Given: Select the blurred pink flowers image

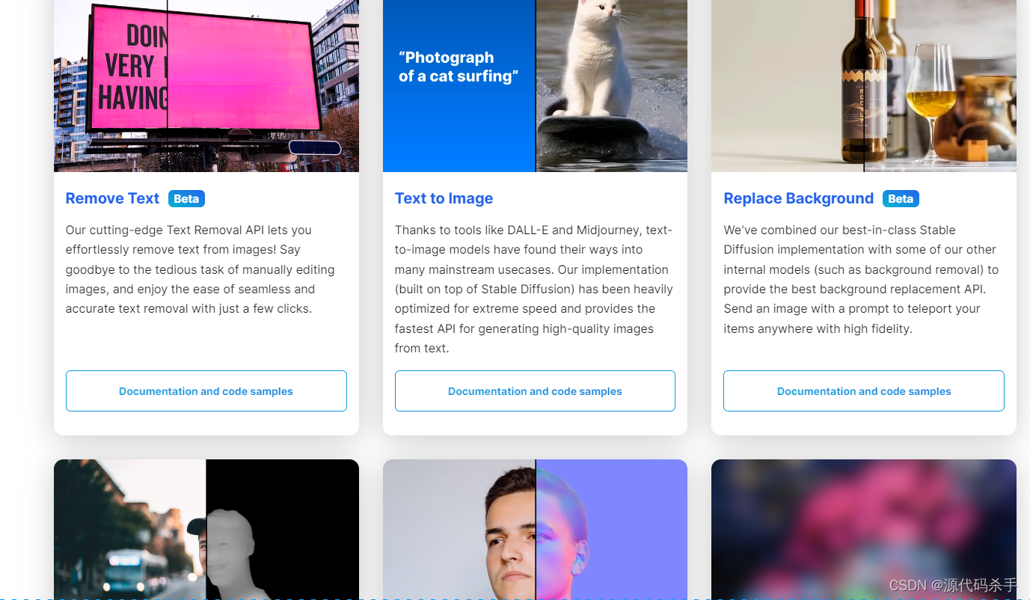Looking at the screenshot, I should pyautogui.click(x=864, y=530).
